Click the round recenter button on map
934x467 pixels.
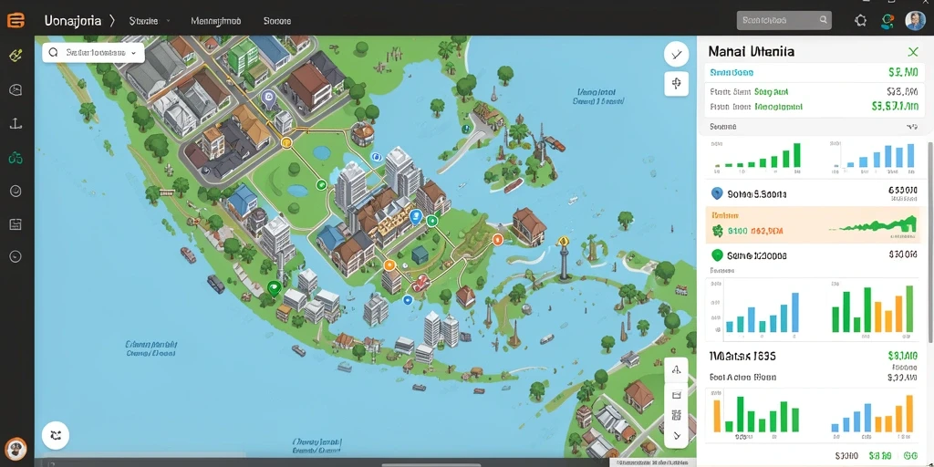tap(56, 435)
